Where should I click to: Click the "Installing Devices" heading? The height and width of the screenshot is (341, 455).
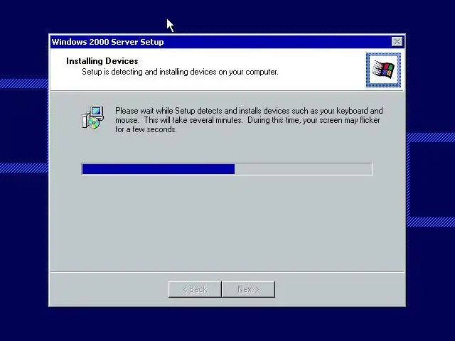pyautogui.click(x=102, y=61)
